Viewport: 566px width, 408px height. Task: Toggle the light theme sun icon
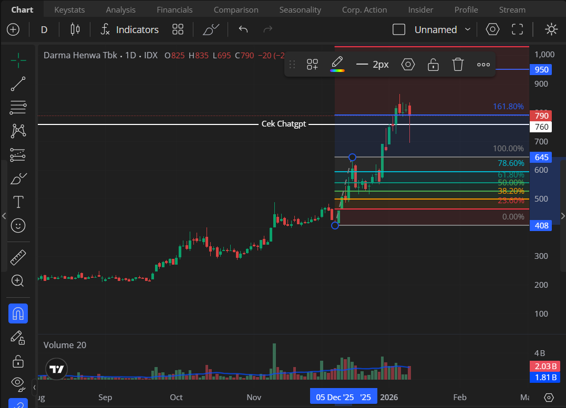tap(551, 29)
